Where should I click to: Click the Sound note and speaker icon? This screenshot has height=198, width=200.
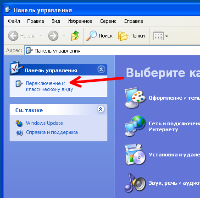pos(135,183)
